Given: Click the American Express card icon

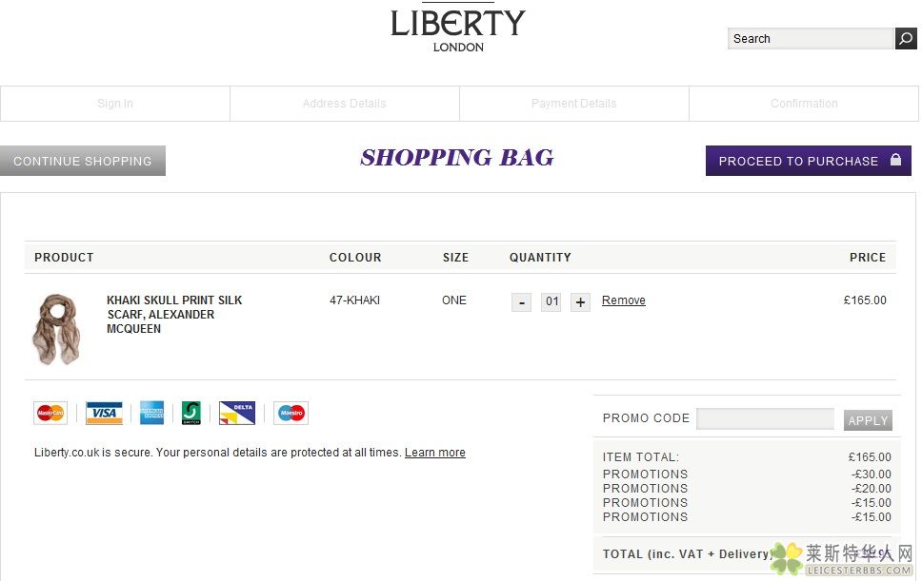Looking at the screenshot, I should [x=151, y=413].
